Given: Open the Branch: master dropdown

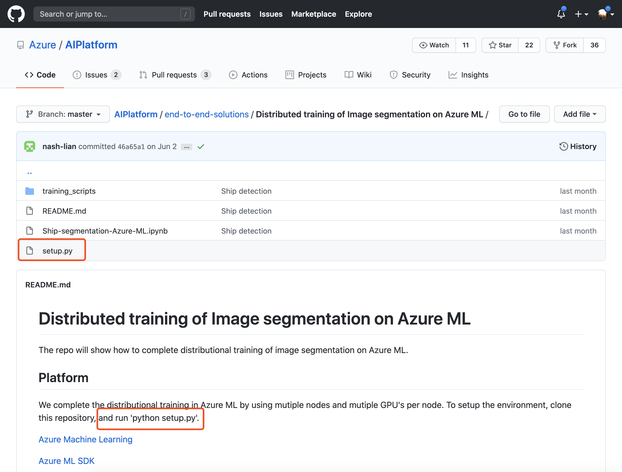Looking at the screenshot, I should [x=63, y=114].
